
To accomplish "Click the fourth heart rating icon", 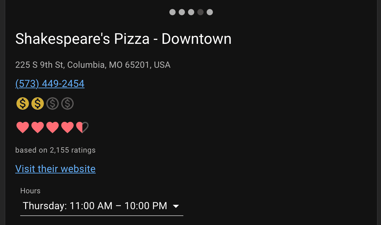I will [x=67, y=127].
